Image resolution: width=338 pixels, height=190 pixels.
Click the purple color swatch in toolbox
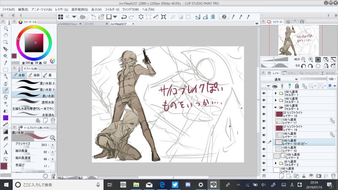[5, 117]
